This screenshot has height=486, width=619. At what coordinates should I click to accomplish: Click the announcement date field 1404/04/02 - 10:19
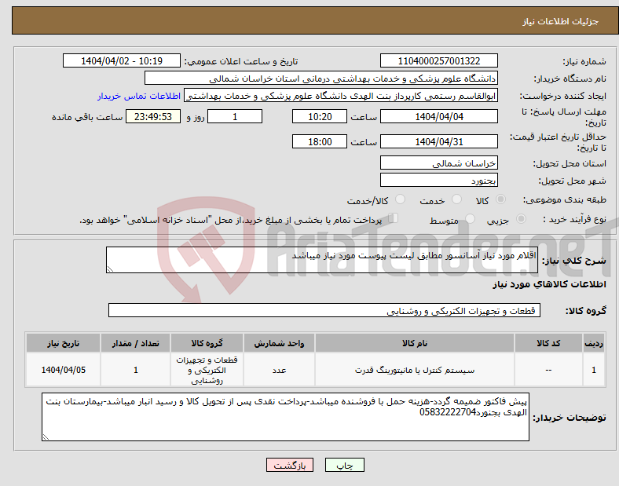(122, 60)
